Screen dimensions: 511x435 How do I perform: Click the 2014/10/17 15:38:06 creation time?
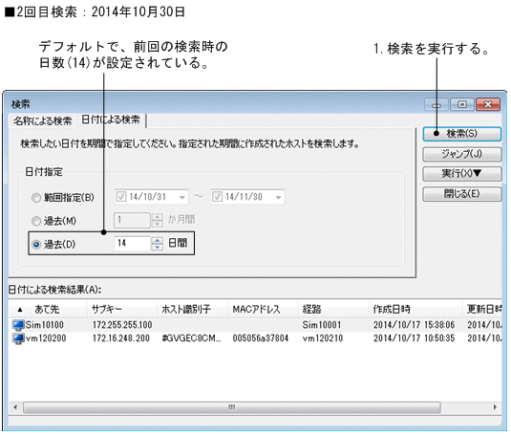coord(414,325)
